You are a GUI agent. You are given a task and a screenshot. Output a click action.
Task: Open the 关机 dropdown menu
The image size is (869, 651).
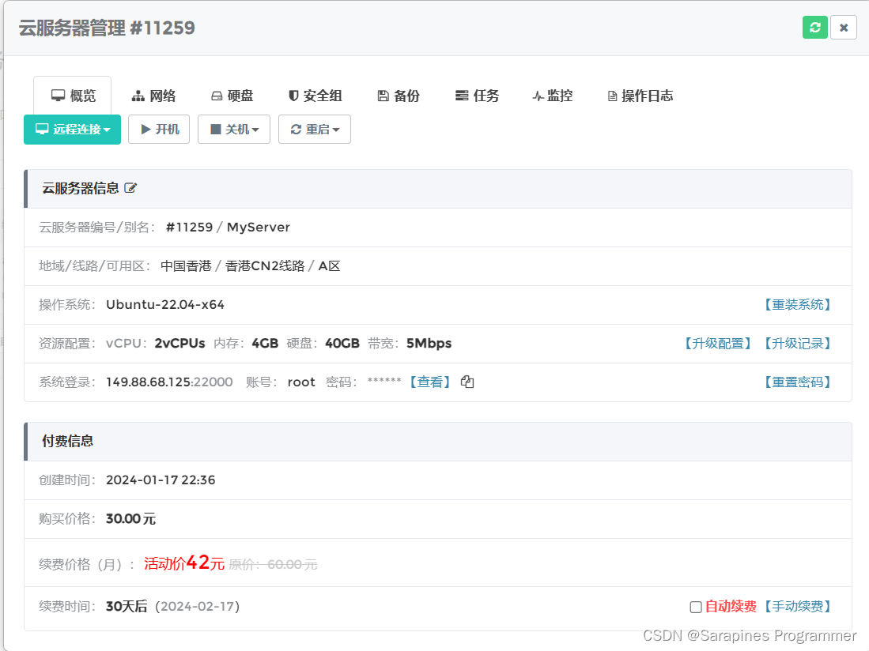point(234,130)
